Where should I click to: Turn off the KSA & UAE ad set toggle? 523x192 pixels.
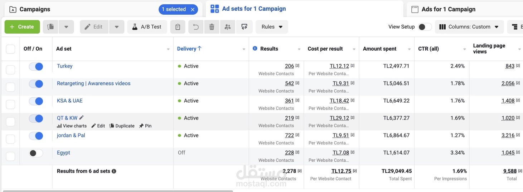coord(36,101)
